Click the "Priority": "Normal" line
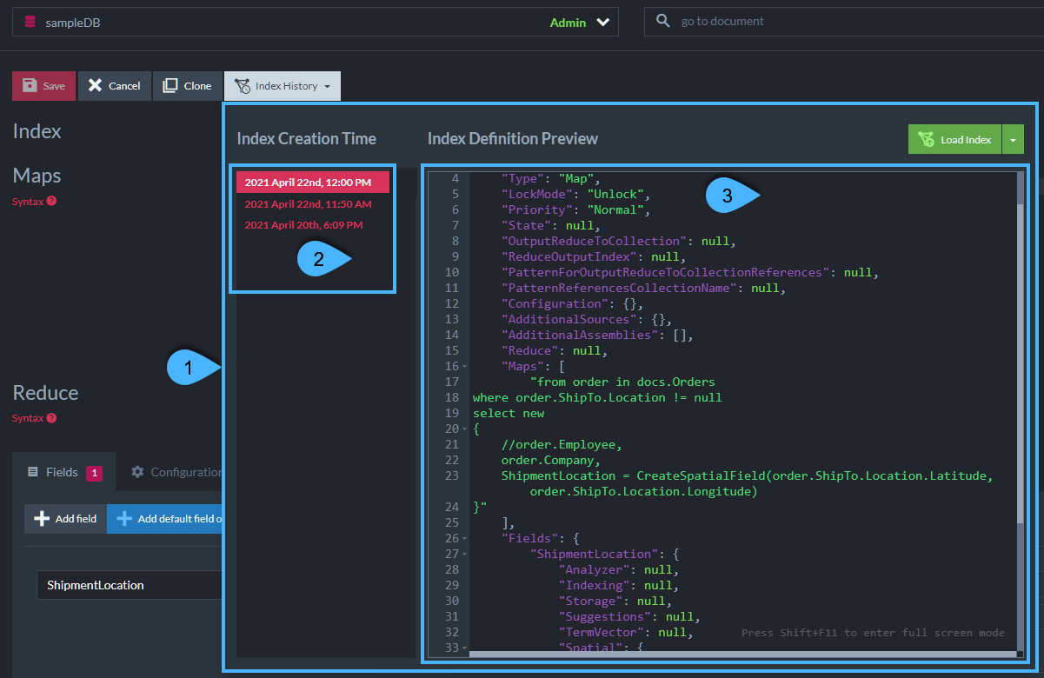Image resolution: width=1044 pixels, height=678 pixels. pyautogui.click(x=575, y=209)
